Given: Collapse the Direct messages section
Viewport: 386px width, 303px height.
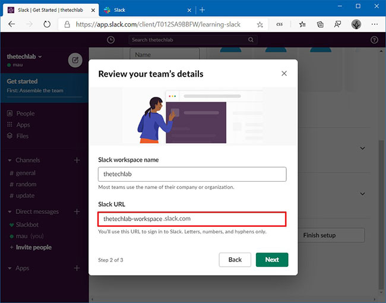Looking at the screenshot, I should 10,212.
